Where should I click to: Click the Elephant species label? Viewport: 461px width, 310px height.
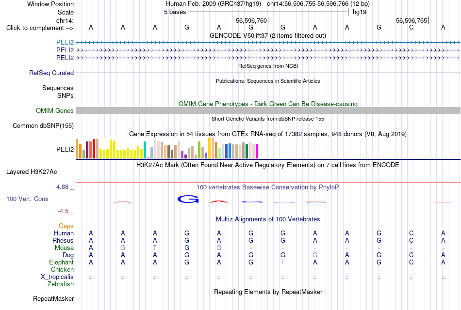(61, 262)
